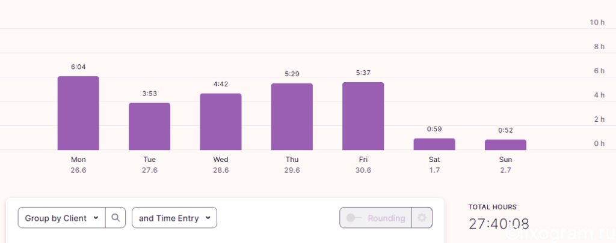The height and width of the screenshot is (243, 616).
Task: Click the Tuesday bar in chart
Action: click(149, 127)
